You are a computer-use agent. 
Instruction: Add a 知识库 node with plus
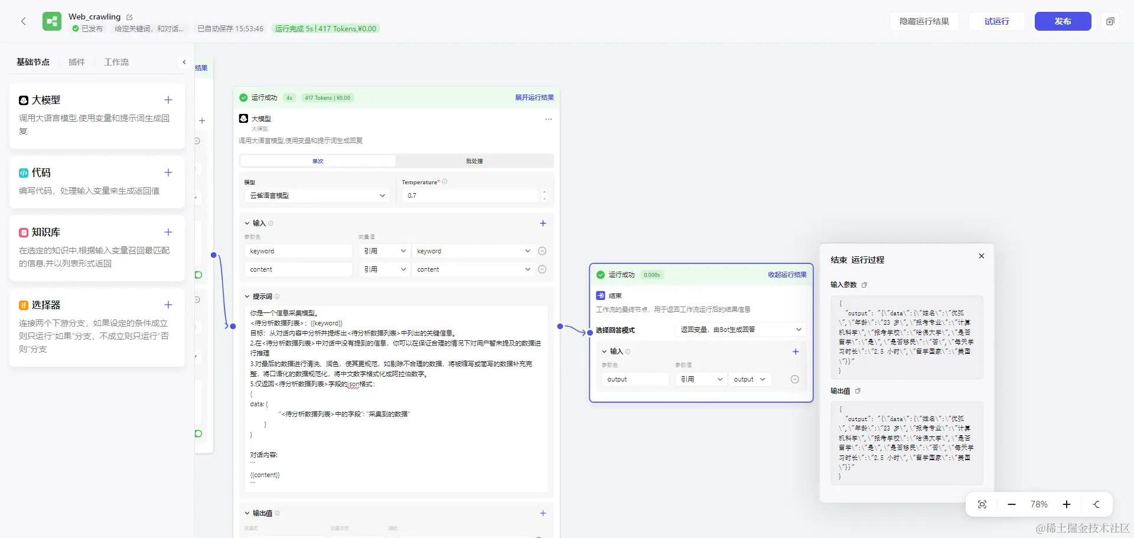(x=168, y=232)
